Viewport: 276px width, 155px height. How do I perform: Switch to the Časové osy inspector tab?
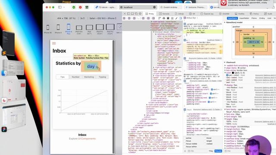pos(207,14)
